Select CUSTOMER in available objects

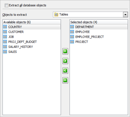16,32
